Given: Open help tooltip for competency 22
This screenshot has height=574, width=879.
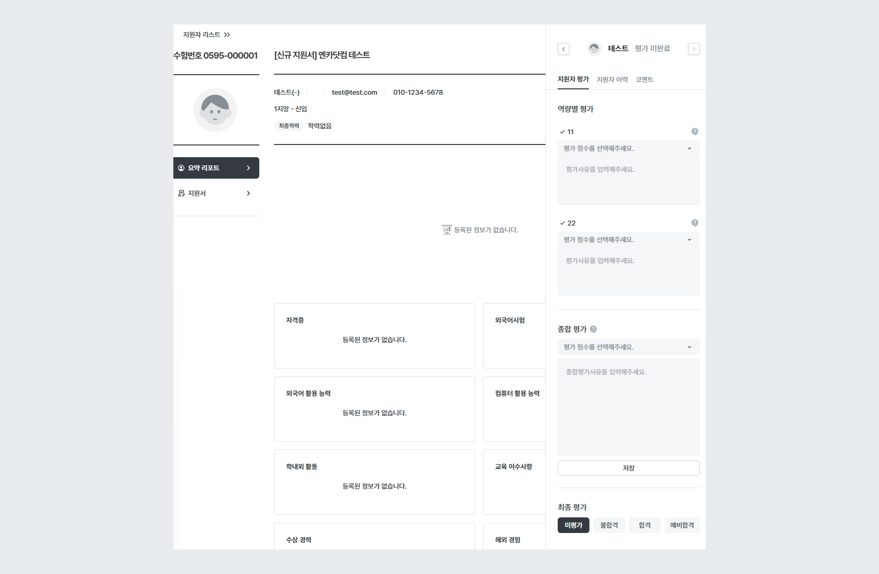Looking at the screenshot, I should click(695, 223).
